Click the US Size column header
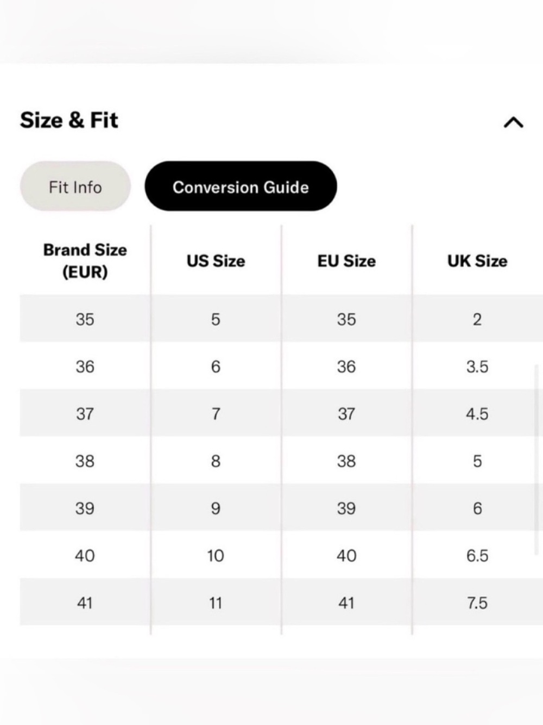The height and width of the screenshot is (725, 543). [x=216, y=261]
